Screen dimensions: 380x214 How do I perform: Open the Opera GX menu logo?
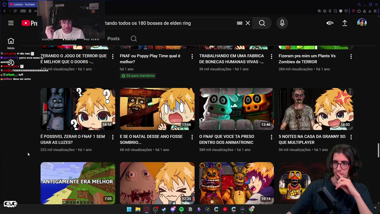(4, 4)
